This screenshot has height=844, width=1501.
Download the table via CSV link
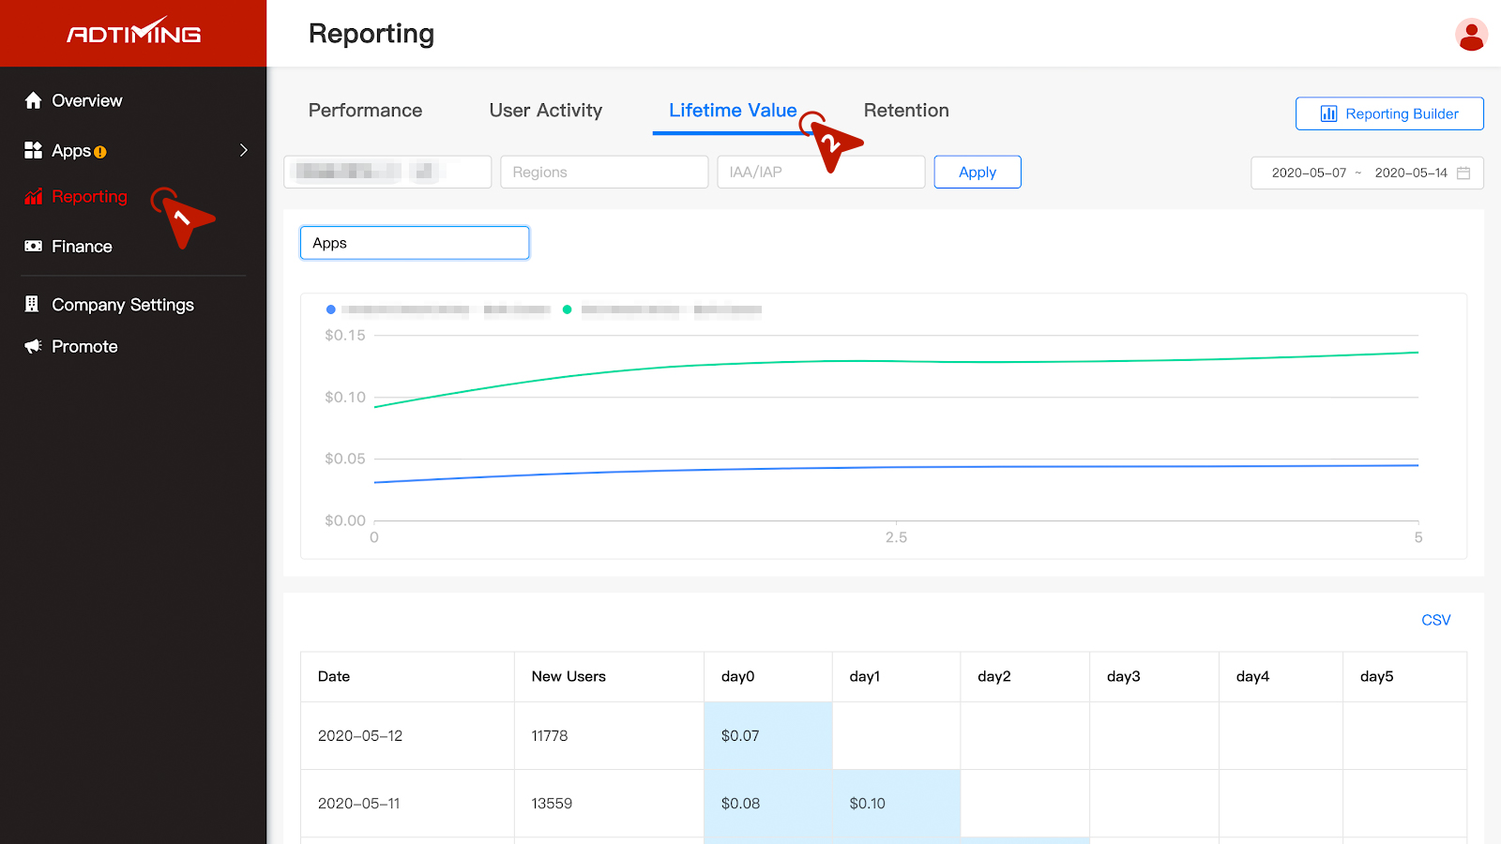pyautogui.click(x=1435, y=620)
